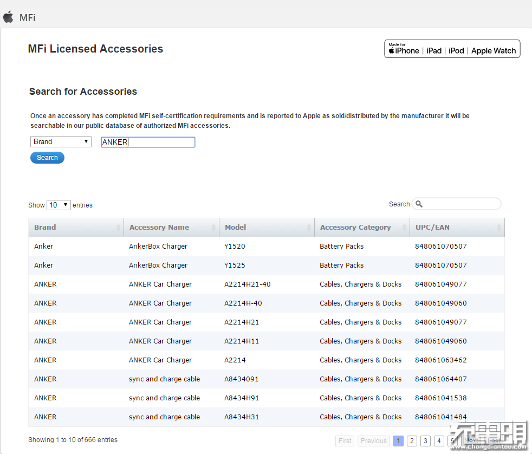
Task: Click ANKER Car Charger in A2214 row
Action: point(160,360)
